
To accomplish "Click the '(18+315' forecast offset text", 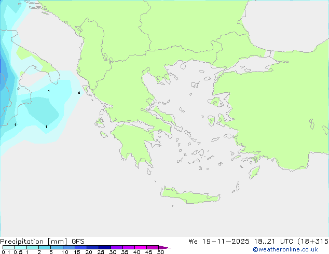I will click(313, 242).
